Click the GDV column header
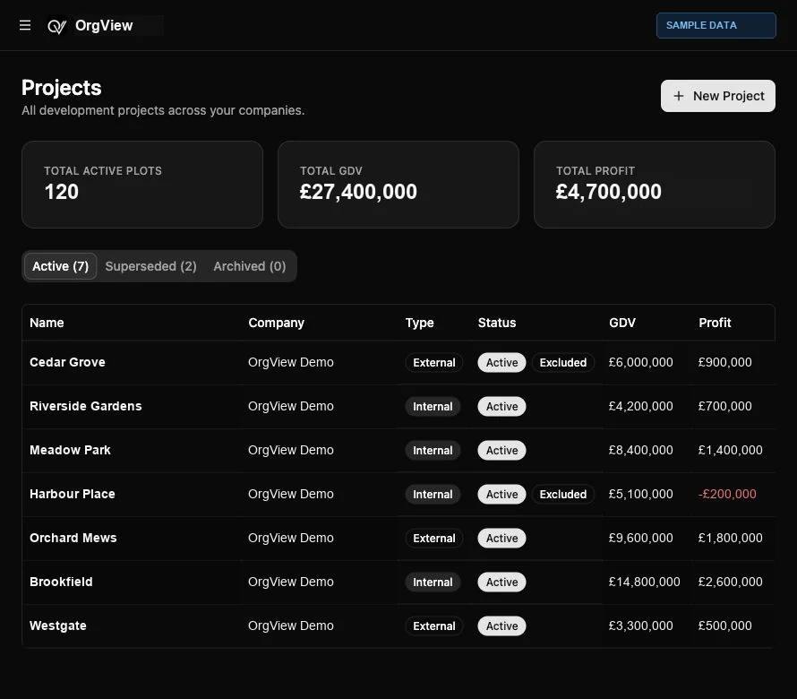Screen dimensions: 797x699 point(622,323)
